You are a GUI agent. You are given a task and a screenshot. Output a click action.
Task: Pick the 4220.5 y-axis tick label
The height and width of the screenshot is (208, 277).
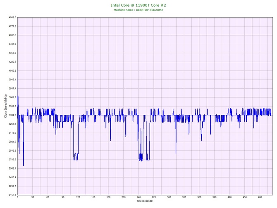click(x=12, y=62)
